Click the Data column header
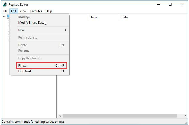 tap(154, 17)
